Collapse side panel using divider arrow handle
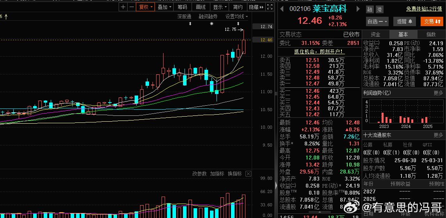Image resolution: width=446 pixels, height=218 pixels. [276, 185]
